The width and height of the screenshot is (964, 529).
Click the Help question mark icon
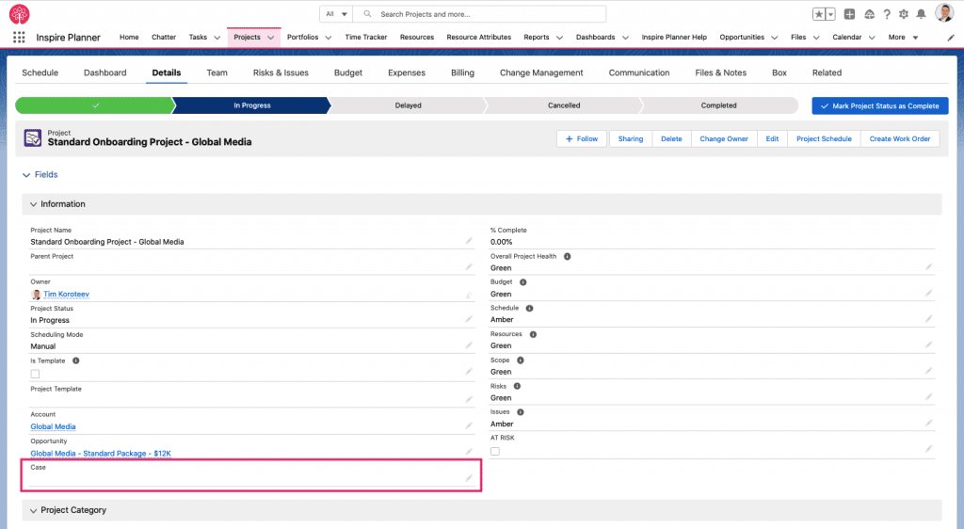pyautogui.click(x=887, y=14)
